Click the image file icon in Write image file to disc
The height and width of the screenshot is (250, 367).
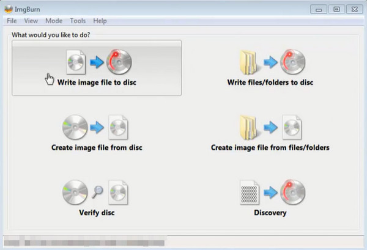pyautogui.click(x=76, y=62)
